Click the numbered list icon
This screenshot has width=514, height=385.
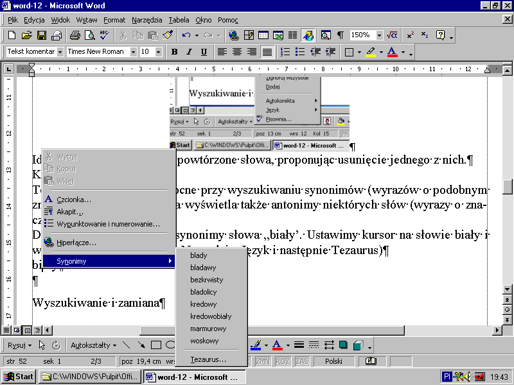(x=285, y=52)
